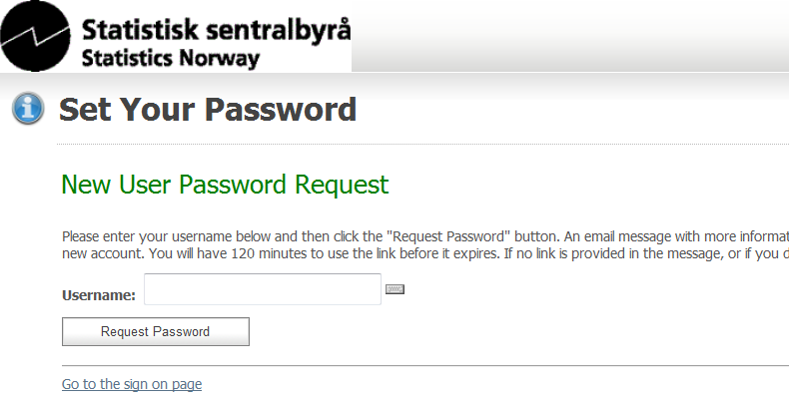Click the "Please enter your username" sentence
This screenshot has width=789, height=404.
point(310,236)
